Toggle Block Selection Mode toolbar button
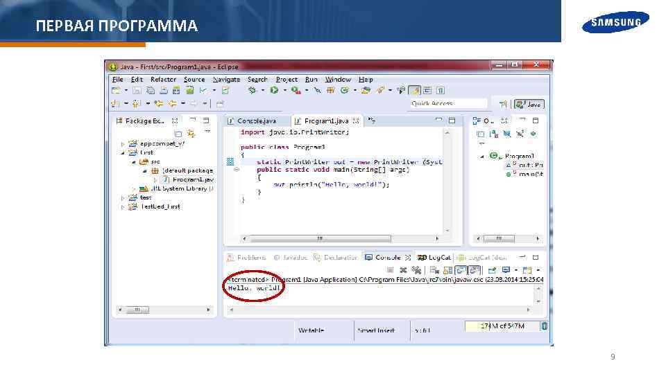Screen dimensions: 666x374 tap(427, 90)
